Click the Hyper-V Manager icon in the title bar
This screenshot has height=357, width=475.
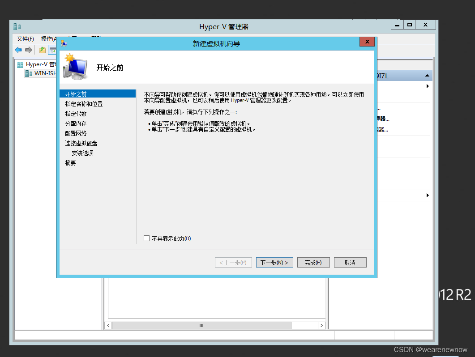click(17, 26)
